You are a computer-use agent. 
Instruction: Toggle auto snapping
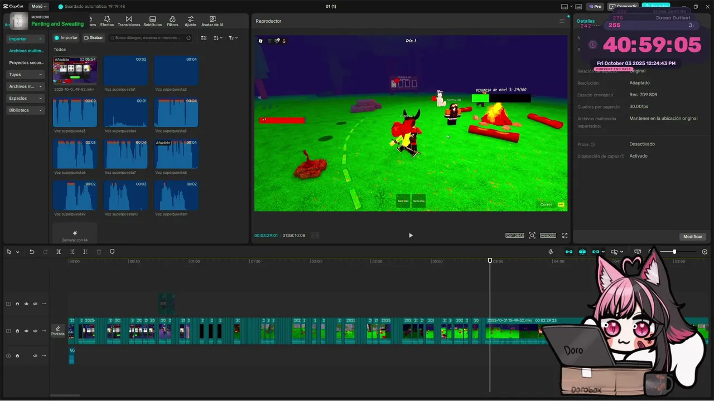click(582, 252)
